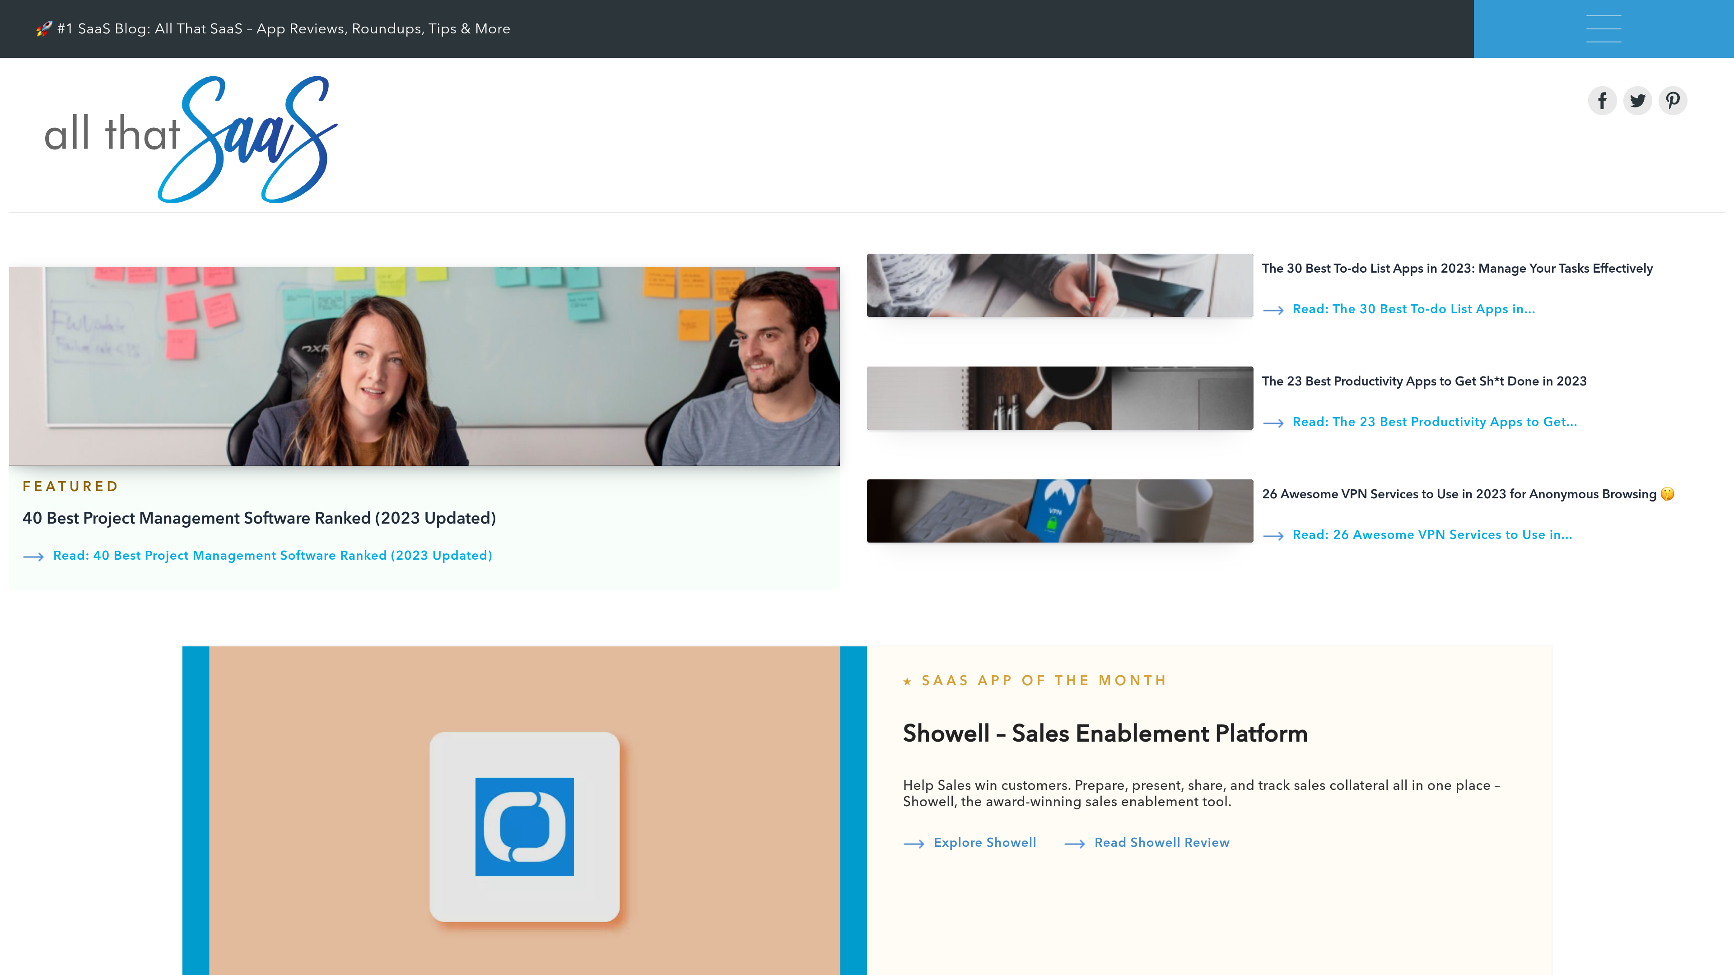Click the Showell description paragraph

coord(1202,794)
